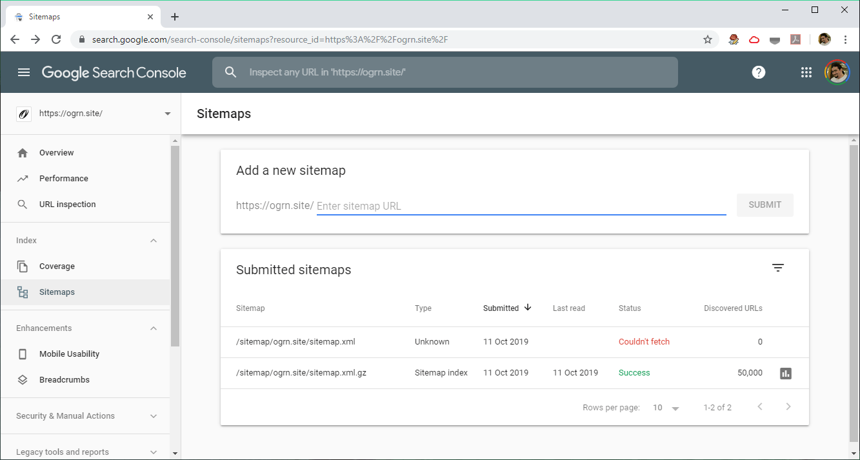Click the grey extension icon before PDF

click(775, 39)
